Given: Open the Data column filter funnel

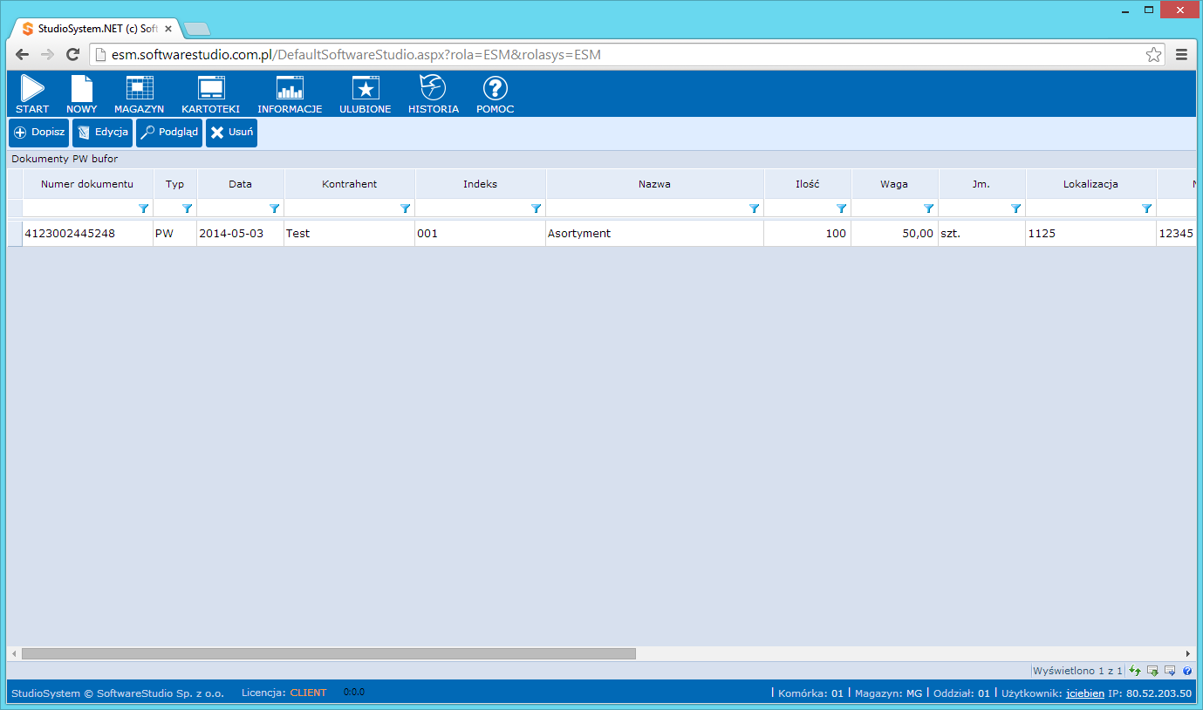Looking at the screenshot, I should click(x=275, y=208).
